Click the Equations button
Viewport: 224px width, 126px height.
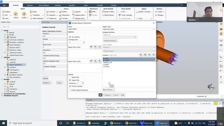[x=47, y=83]
